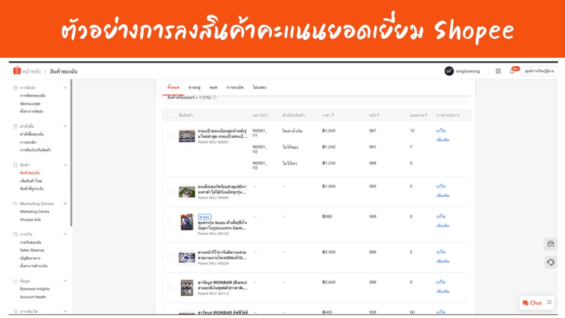Click More (เพิ่มเติม) for product M0001
The width and height of the screenshot is (565, 318).
443,140
